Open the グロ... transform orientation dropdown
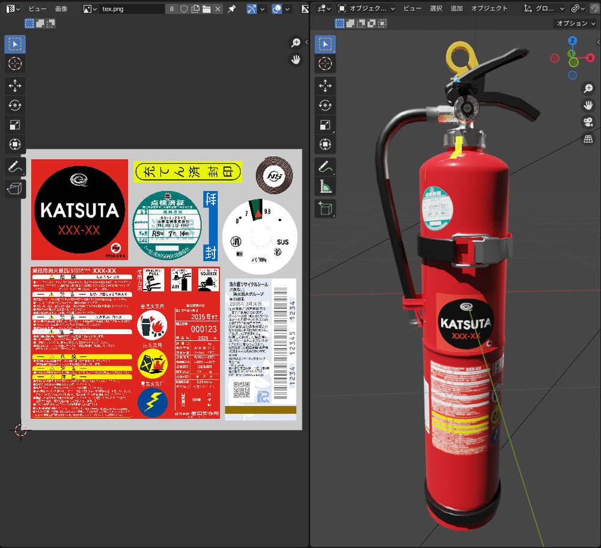601x548 pixels. click(545, 9)
